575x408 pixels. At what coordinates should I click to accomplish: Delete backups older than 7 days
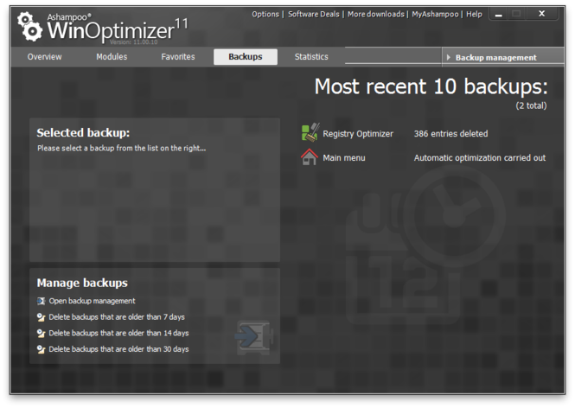[117, 317]
